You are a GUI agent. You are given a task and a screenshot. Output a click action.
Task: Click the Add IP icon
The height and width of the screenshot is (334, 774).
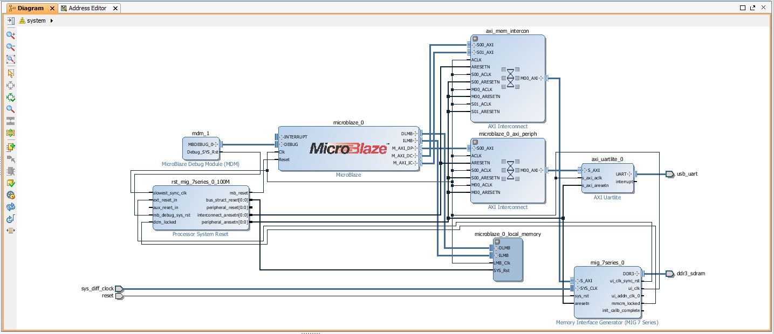coord(10,147)
